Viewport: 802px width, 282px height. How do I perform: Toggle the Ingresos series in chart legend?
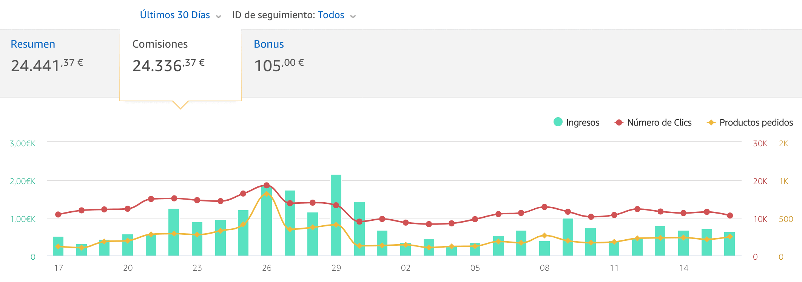tap(582, 122)
